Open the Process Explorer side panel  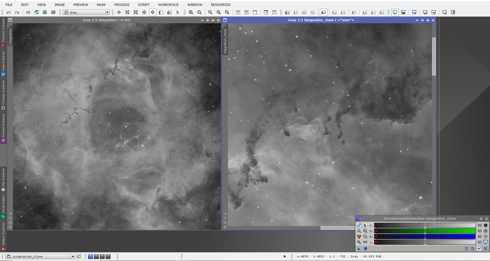[x=3, y=95]
